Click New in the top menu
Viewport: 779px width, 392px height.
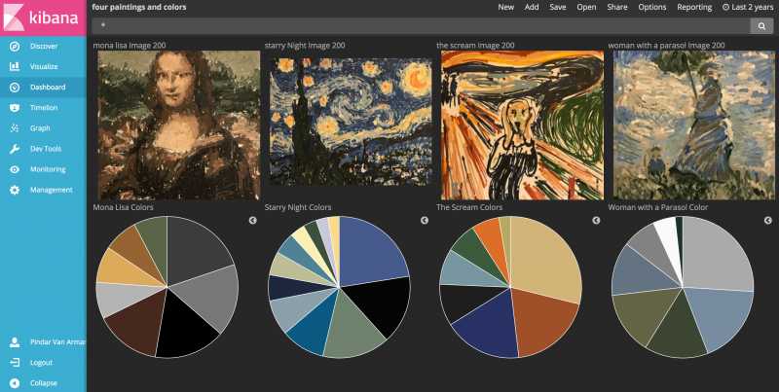(x=505, y=7)
